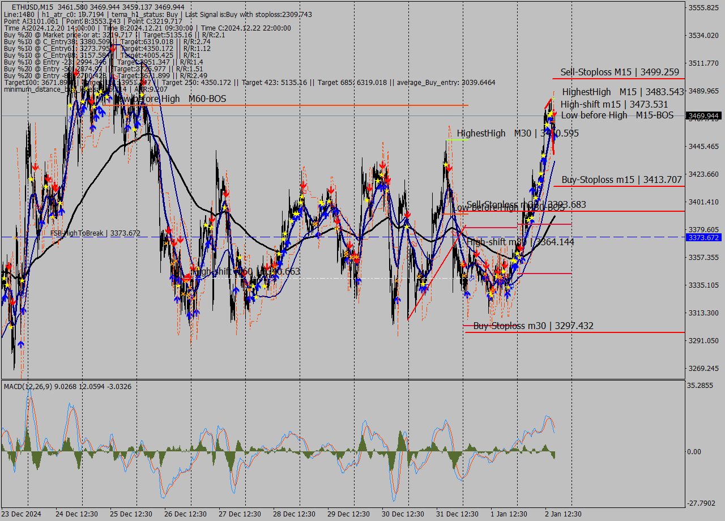Click the 23 Dec 2024 date label

tap(21, 514)
